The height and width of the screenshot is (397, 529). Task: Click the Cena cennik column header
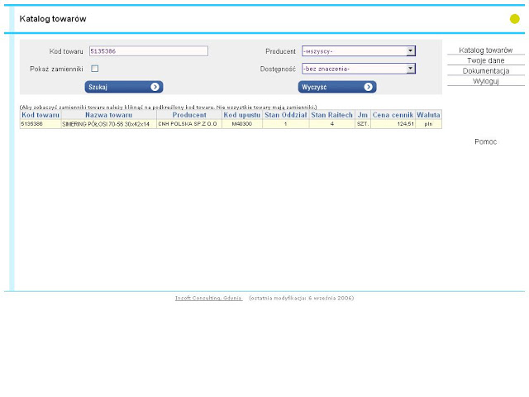tap(393, 115)
